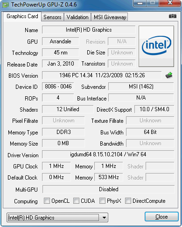Image resolution: width=182 pixels, height=227 pixels.
Task: Click the Revision N/A field
Action: (x=122, y=41)
